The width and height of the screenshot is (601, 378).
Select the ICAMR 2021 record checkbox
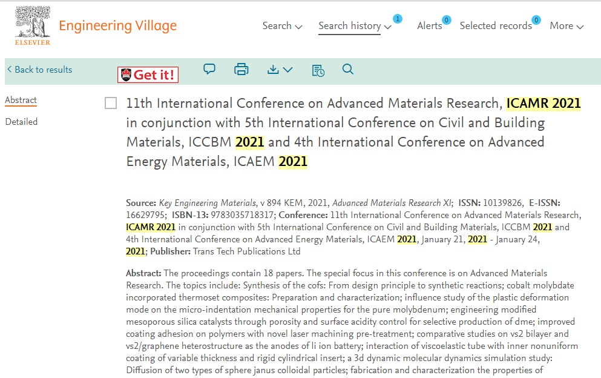(x=111, y=104)
